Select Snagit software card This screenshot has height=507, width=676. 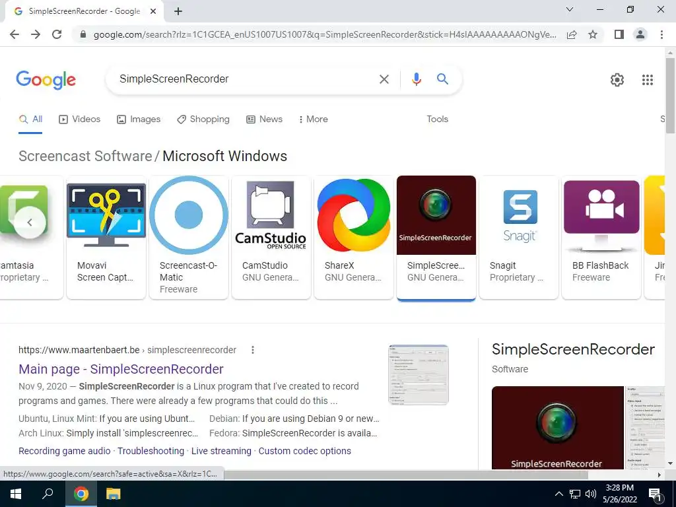(519, 237)
